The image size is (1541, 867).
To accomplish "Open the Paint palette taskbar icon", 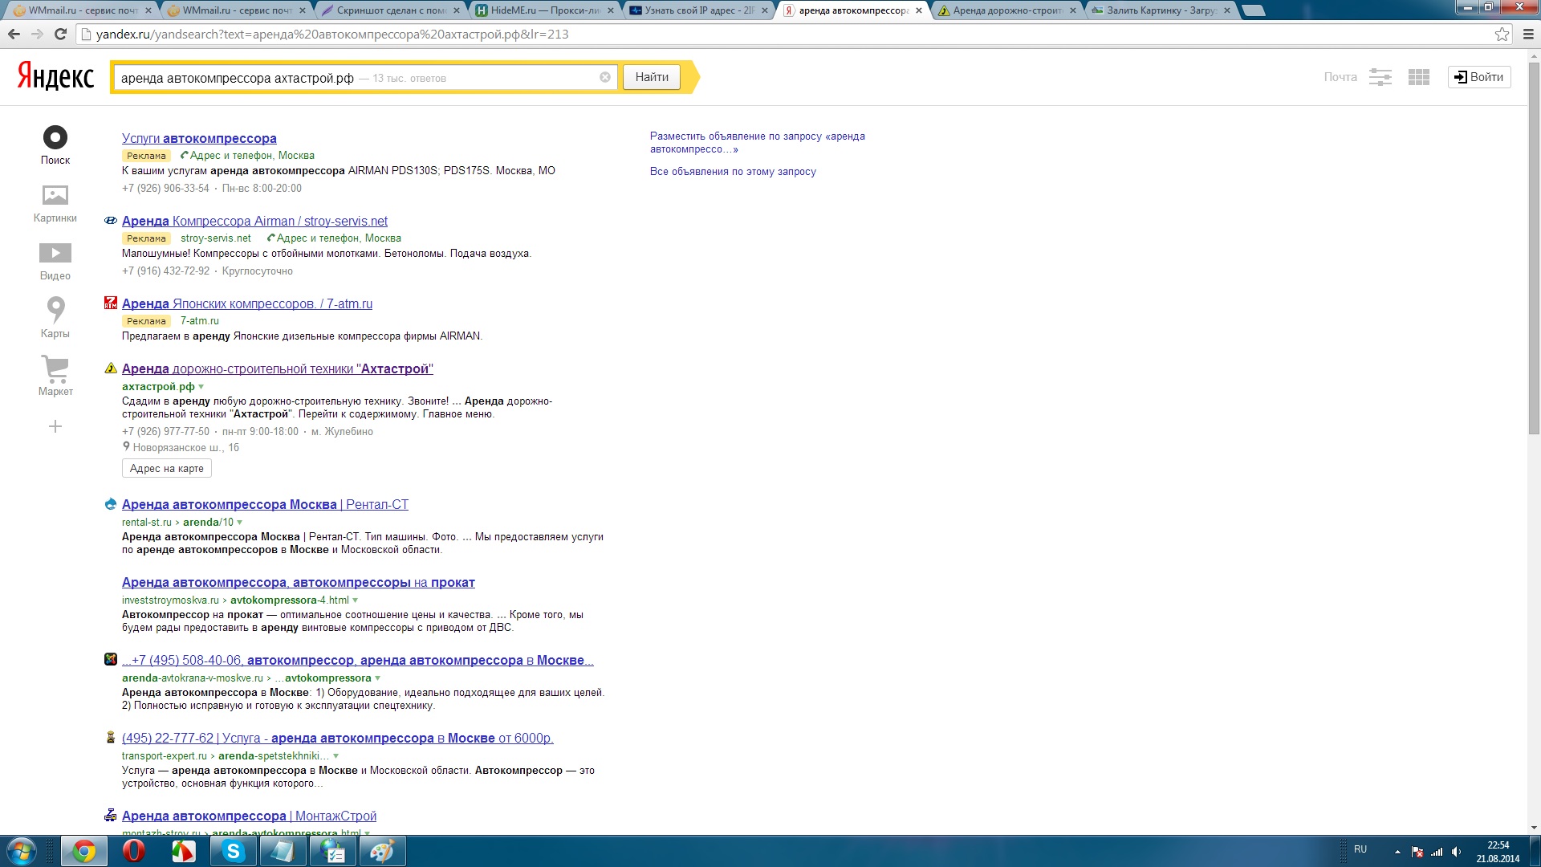I will (x=382, y=851).
